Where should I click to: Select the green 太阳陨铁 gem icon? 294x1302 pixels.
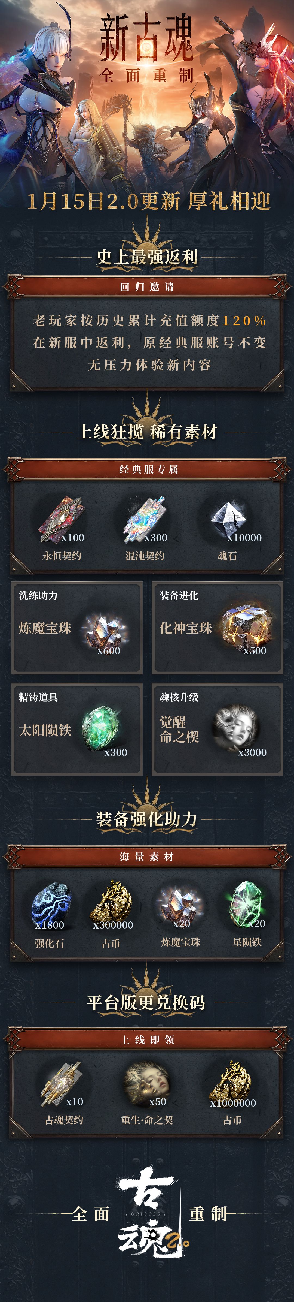(102, 728)
